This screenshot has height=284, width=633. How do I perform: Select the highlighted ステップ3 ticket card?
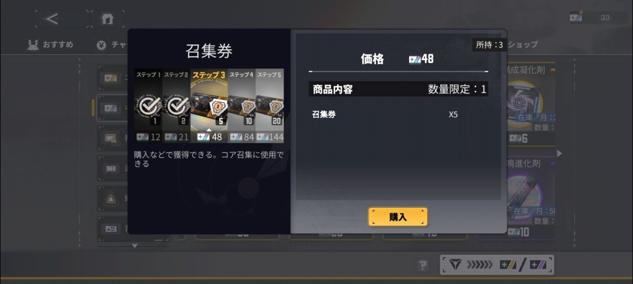click(209, 106)
